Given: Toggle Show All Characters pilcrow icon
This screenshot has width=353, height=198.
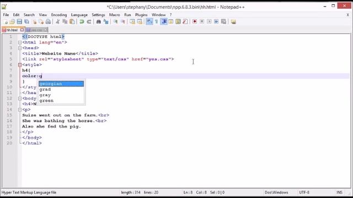Looking at the screenshot, I should 157,21.
